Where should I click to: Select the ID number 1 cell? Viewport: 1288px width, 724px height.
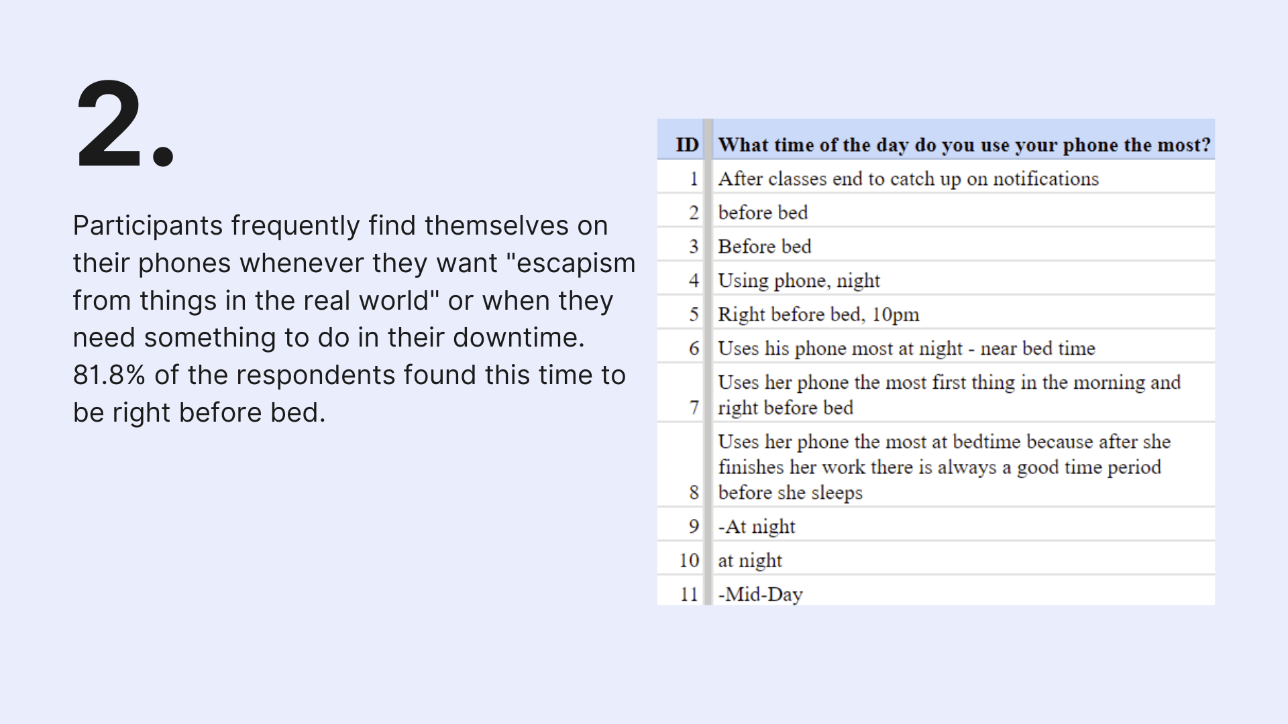[680, 178]
